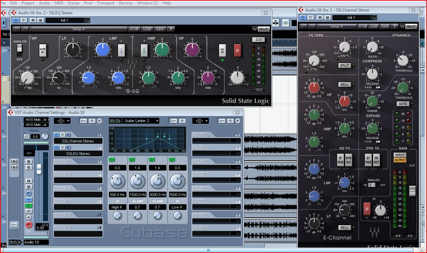
Task: Click Save button in SSLEQ toolbar
Action: [x=160, y=29]
